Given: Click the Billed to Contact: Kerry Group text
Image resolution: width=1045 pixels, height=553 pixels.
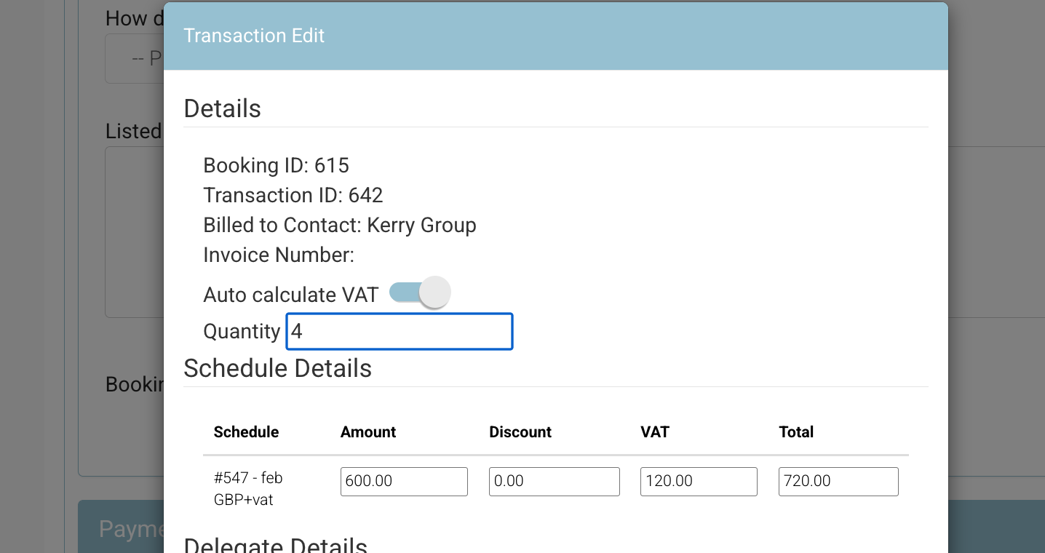Looking at the screenshot, I should click(340, 226).
